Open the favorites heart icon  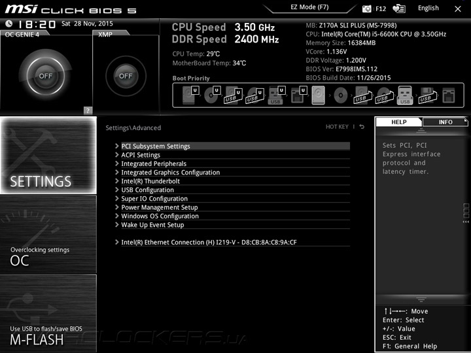(399, 8)
